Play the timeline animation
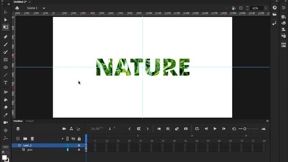Screen dimensions: 288x162 click(215, 129)
